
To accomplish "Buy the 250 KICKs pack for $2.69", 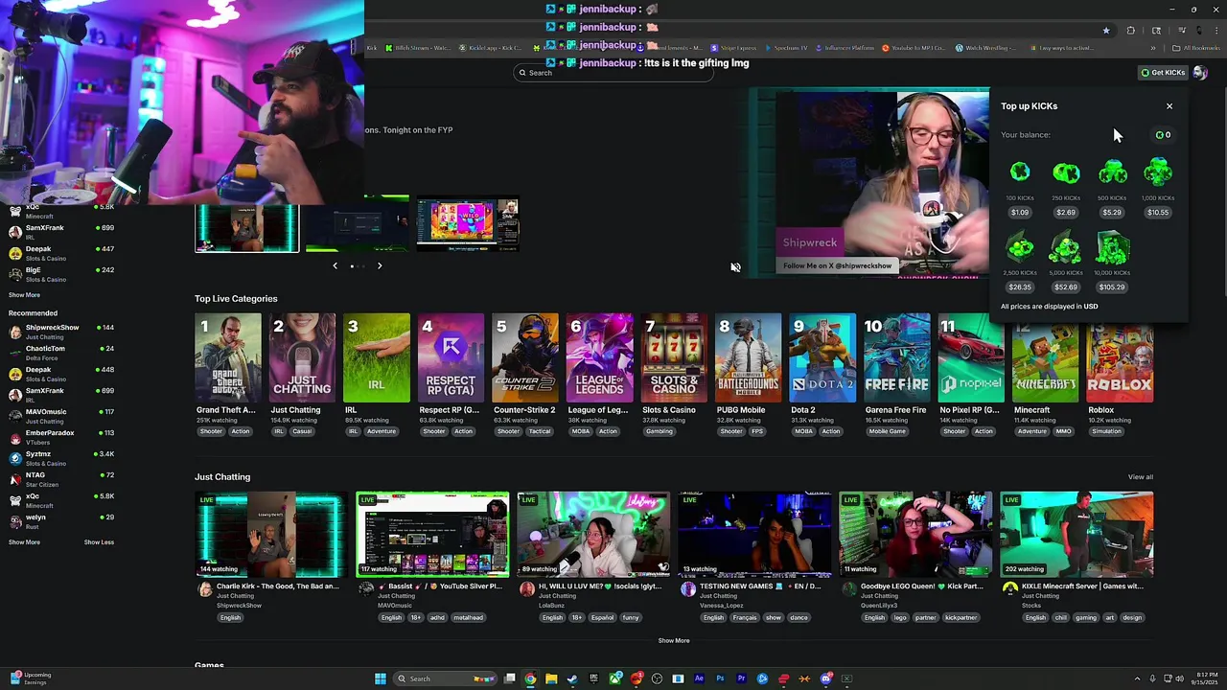I will pos(1066,213).
